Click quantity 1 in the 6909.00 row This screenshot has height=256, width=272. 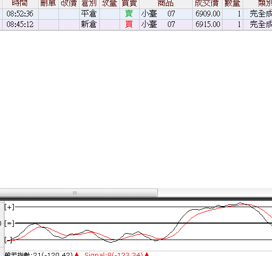(x=233, y=14)
